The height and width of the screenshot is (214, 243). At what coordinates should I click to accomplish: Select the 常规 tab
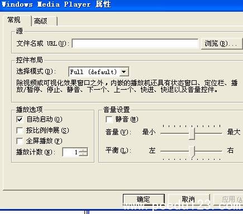click(x=17, y=20)
